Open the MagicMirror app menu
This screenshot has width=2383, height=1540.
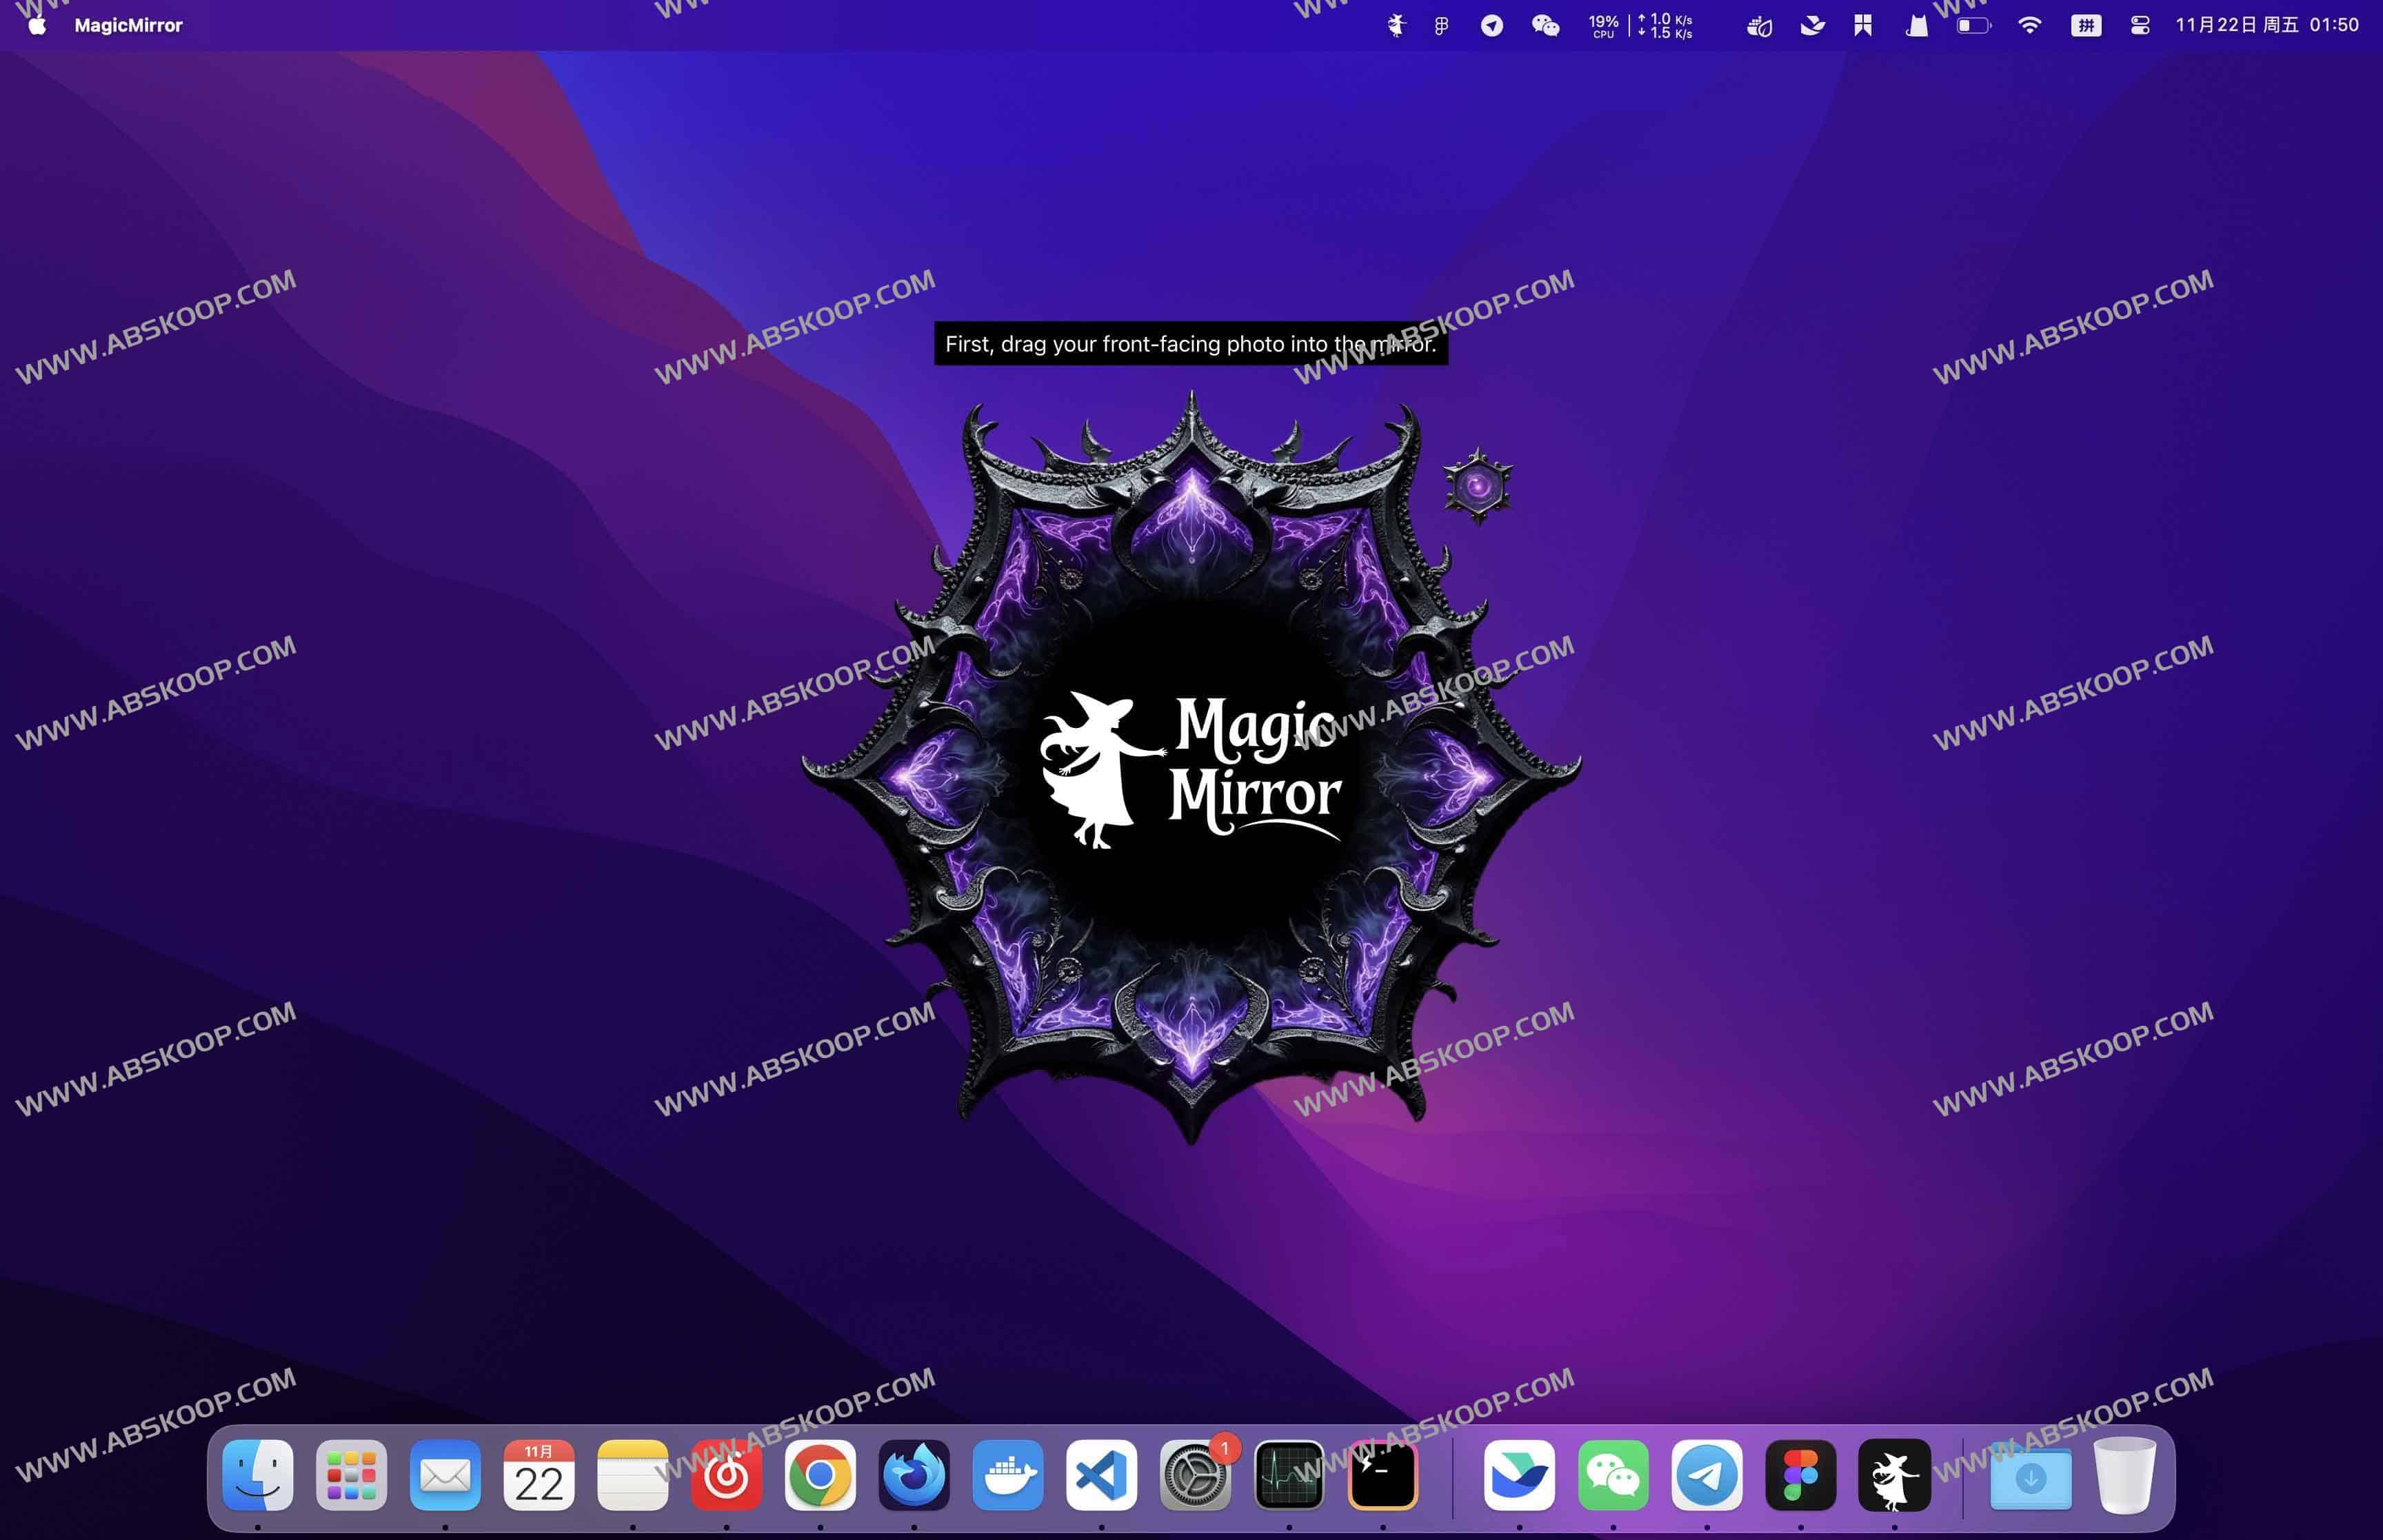pos(128,25)
